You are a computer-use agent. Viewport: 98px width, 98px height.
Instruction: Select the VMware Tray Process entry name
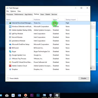tap(19, 59)
